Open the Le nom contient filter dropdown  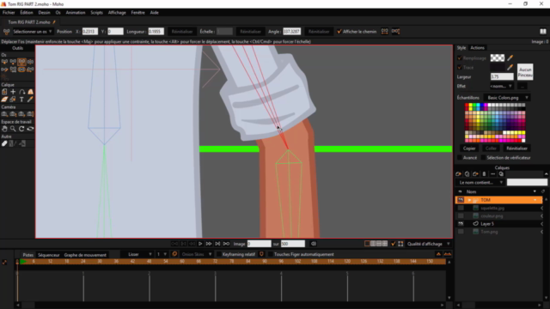click(x=480, y=183)
